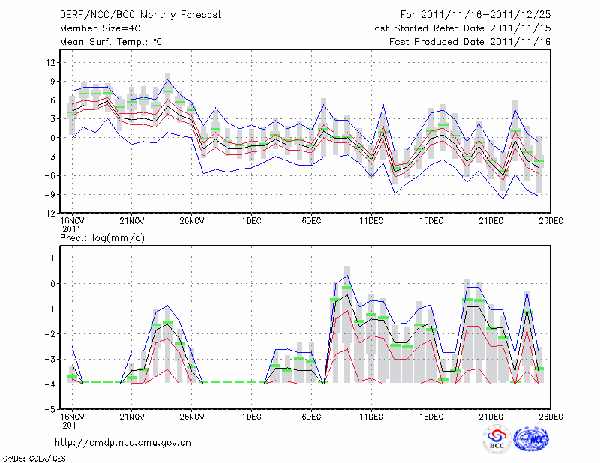Click 16NOV 2011 label under precipitation chart
Screen dimensions: 600x463
click(71, 420)
